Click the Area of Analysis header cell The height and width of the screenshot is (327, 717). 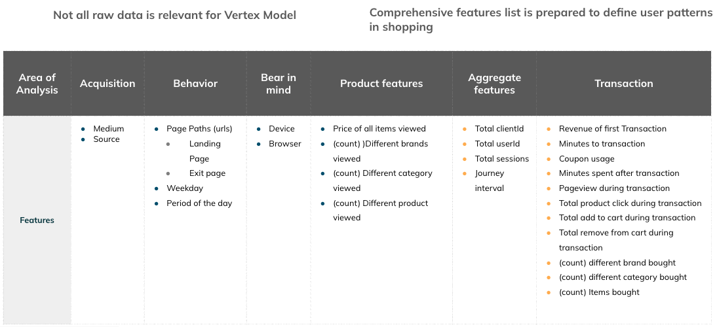coord(37,84)
